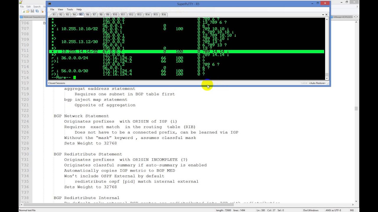
Task: Open Notepad++ File menu
Action: [22, 6]
